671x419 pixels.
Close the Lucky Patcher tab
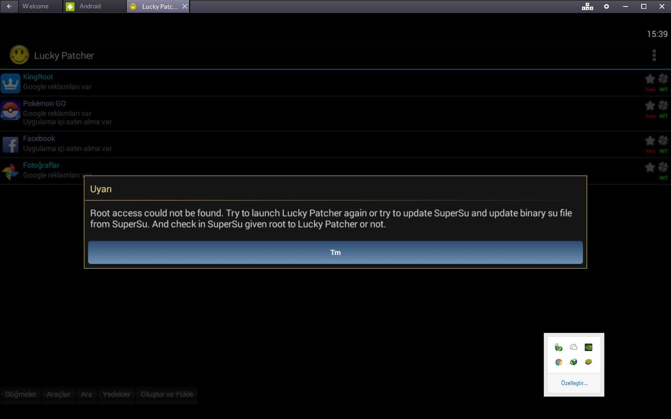(185, 7)
